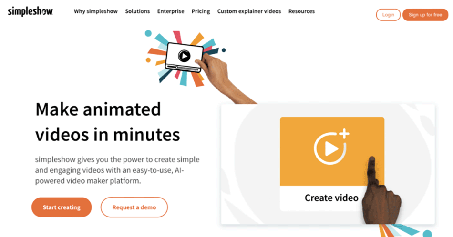Screen dimensions: 453x237
Task: Click the progress bar under the tablet video
Action: (184, 69)
